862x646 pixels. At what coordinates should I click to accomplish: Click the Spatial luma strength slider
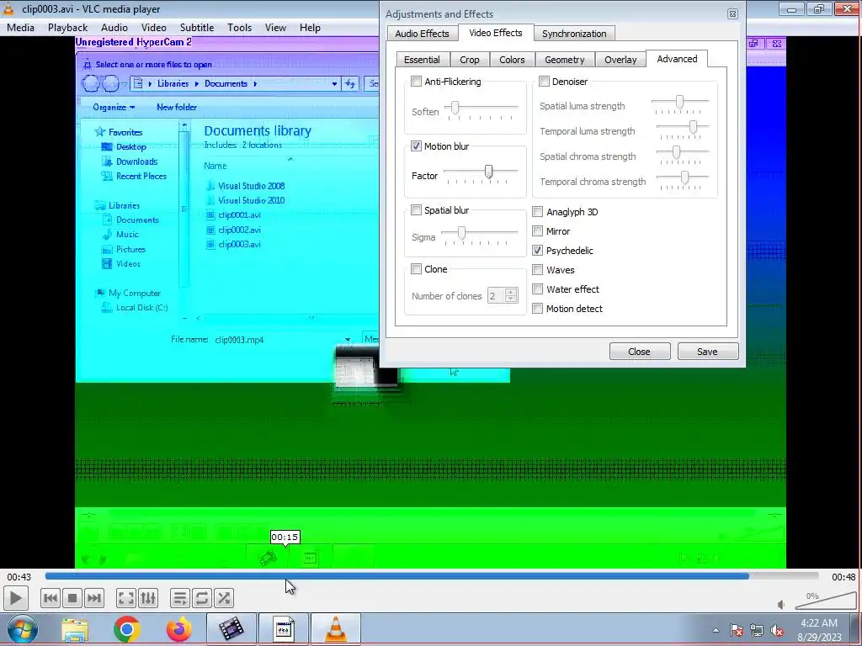point(680,103)
